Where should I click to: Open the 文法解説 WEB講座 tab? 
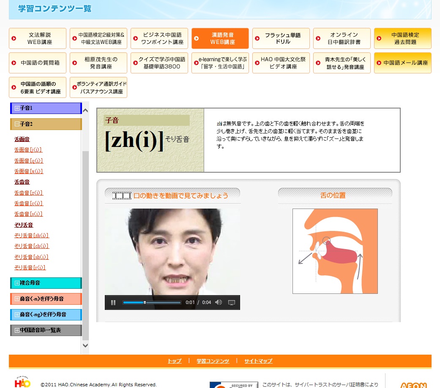pos(38,38)
